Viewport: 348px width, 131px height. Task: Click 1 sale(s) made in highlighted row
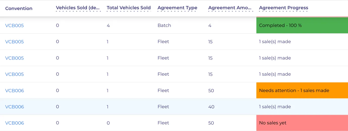275,107
